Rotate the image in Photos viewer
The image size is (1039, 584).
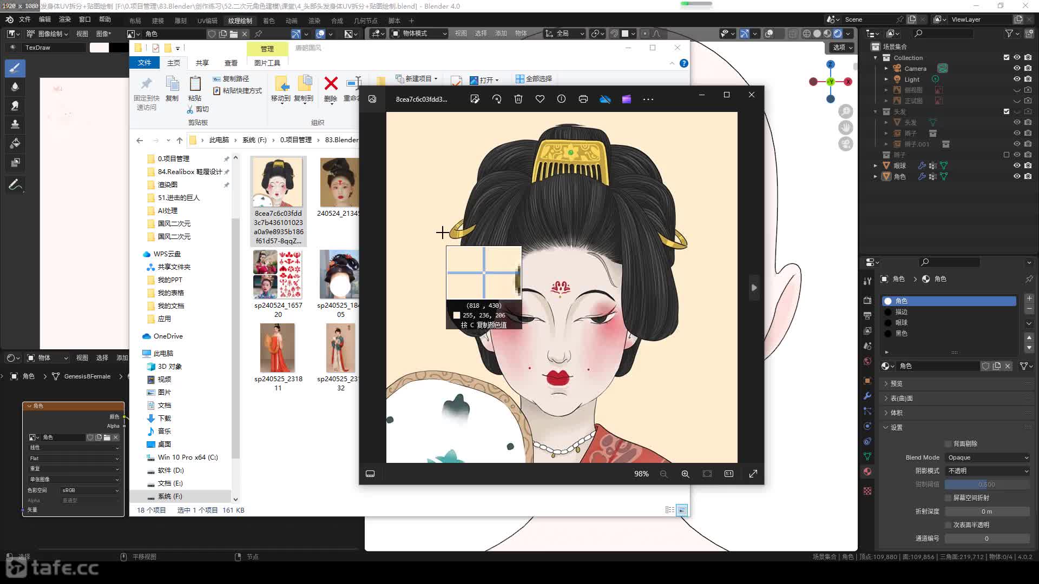click(x=497, y=99)
